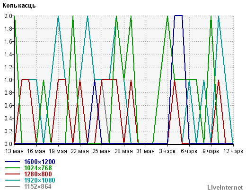Click the 2.0 y-axis value
The image size is (246, 192).
tap(8, 16)
